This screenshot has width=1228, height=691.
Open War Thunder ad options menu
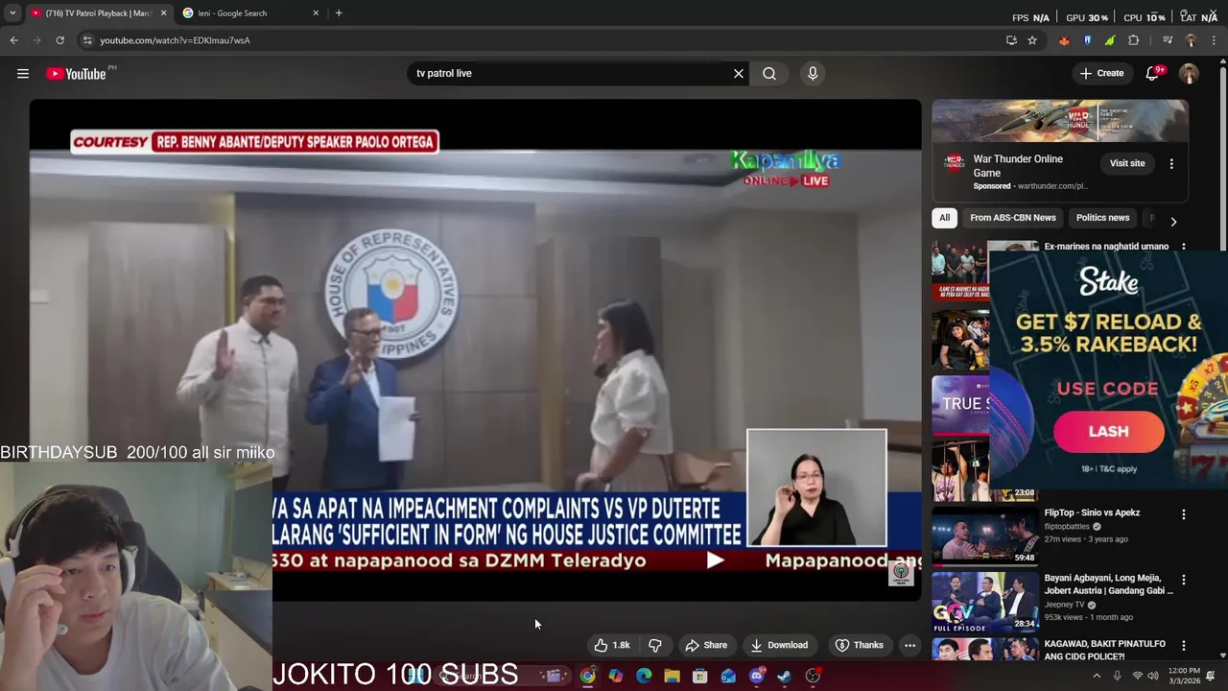pos(1171,164)
